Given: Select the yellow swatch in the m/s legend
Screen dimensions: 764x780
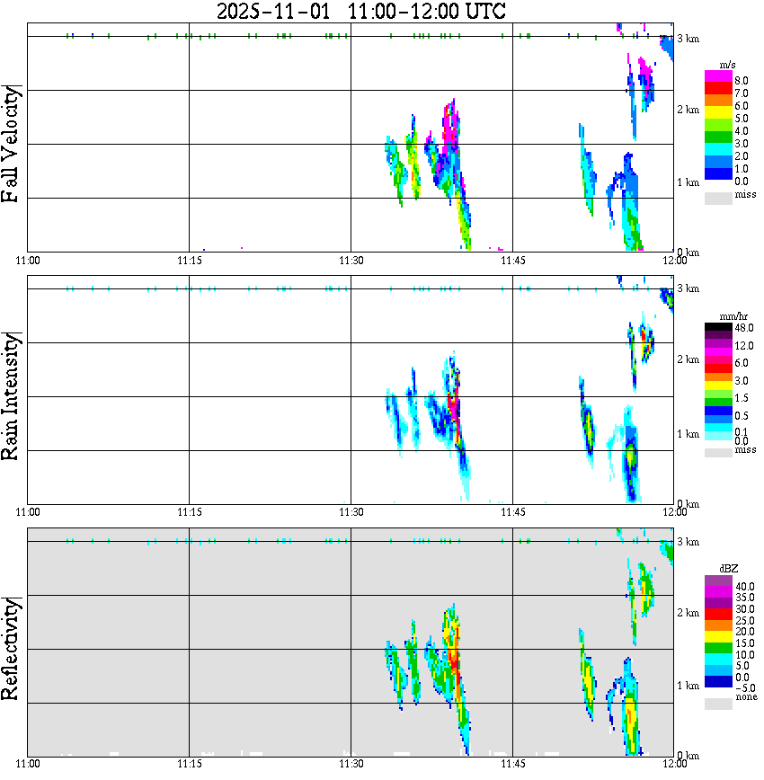Looking at the screenshot, I should point(718,112).
